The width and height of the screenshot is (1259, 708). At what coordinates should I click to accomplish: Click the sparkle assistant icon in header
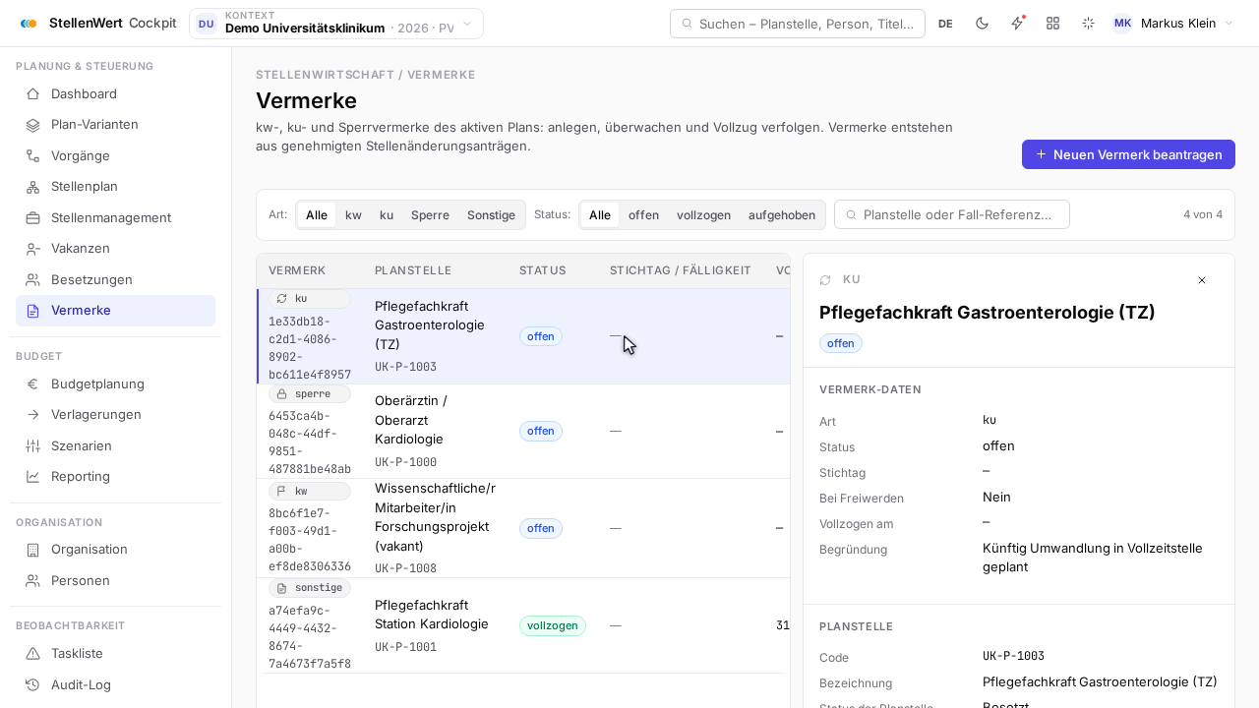pyautogui.click(x=1088, y=24)
